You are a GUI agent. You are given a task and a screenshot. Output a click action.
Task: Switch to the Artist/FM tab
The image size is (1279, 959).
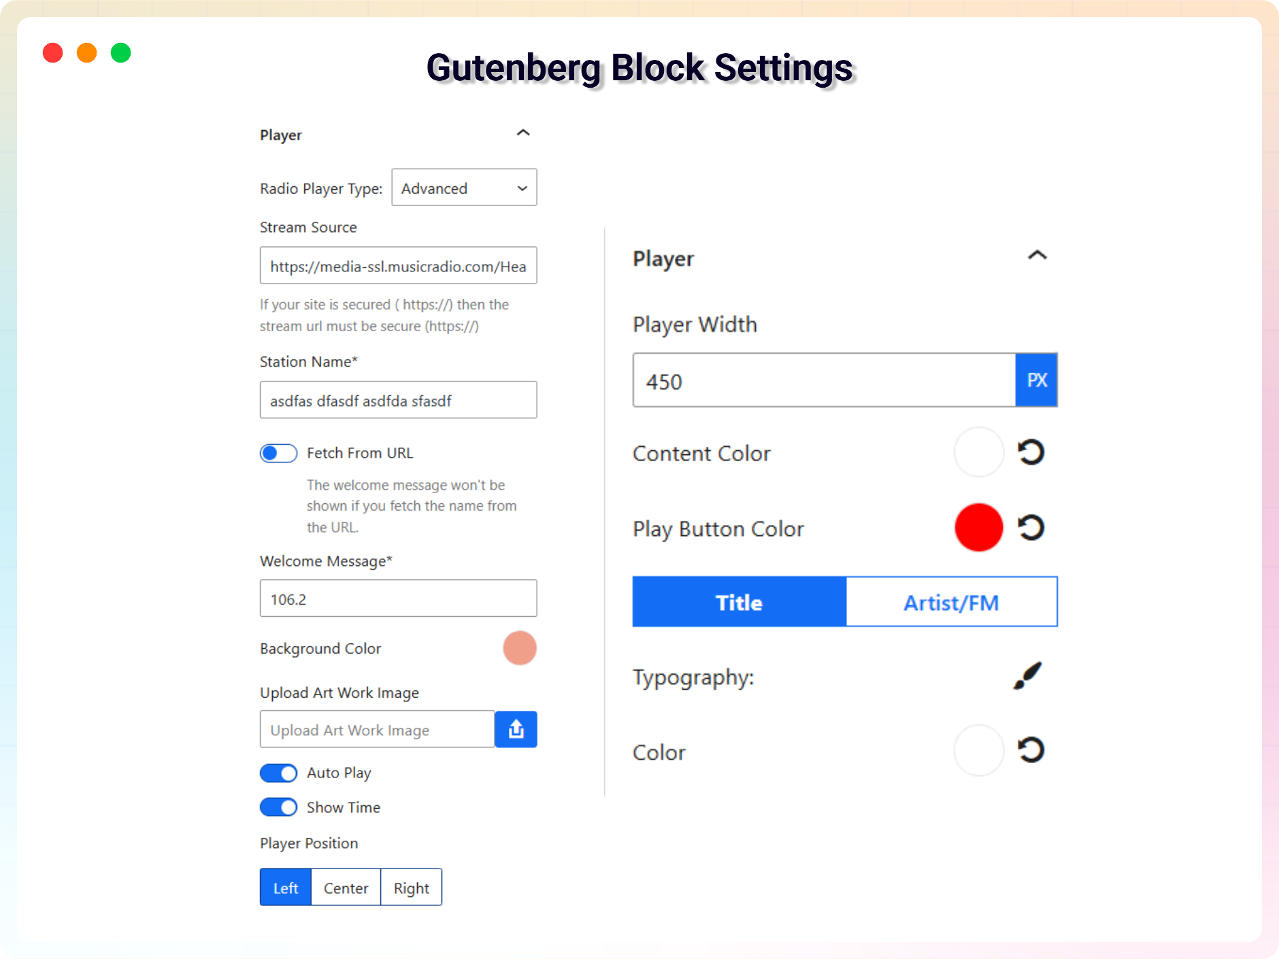(x=951, y=601)
